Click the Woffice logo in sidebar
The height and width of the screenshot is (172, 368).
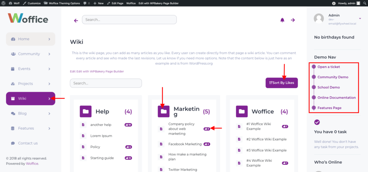pos(28,18)
